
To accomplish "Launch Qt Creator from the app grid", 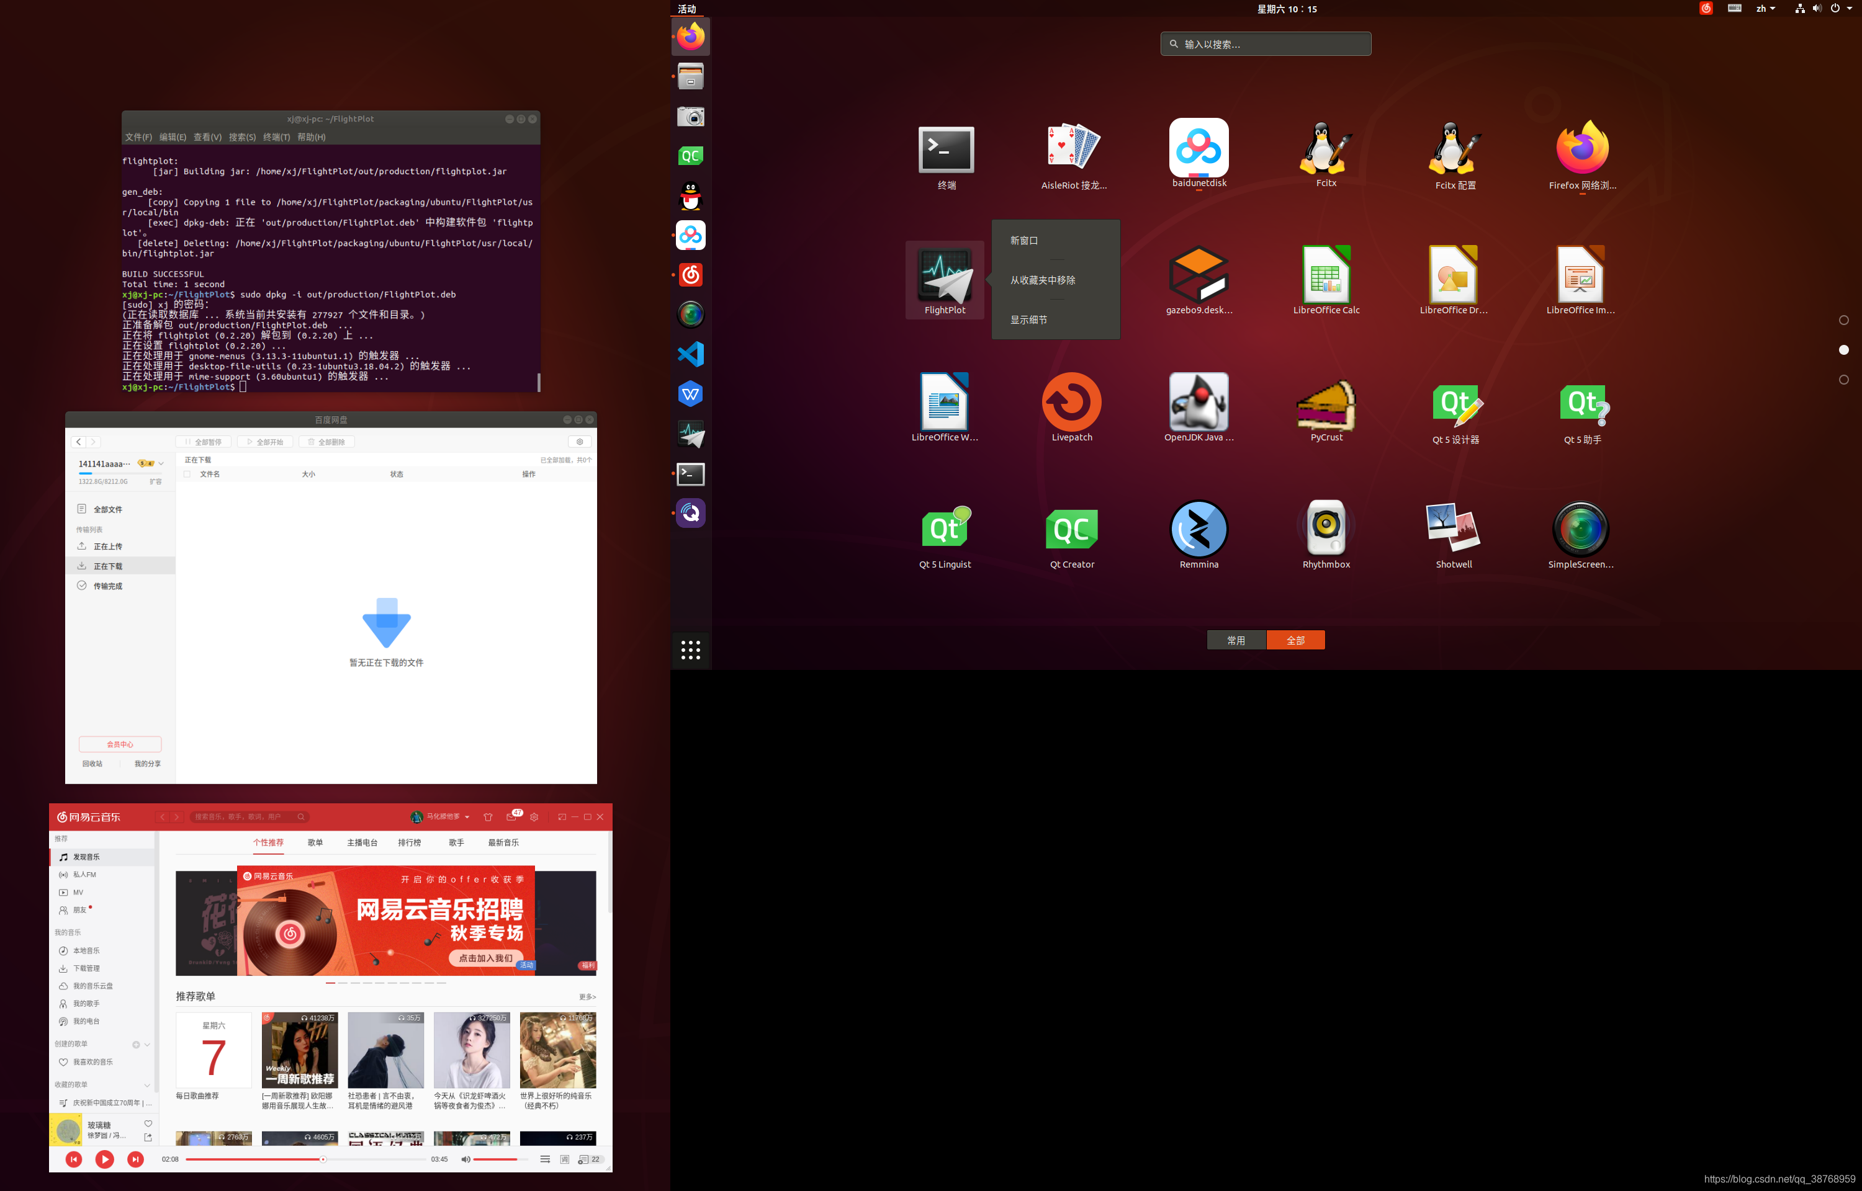I will point(1071,530).
